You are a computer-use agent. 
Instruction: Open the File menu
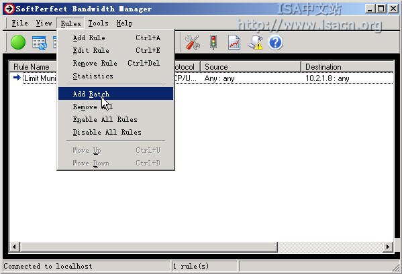[x=19, y=23]
